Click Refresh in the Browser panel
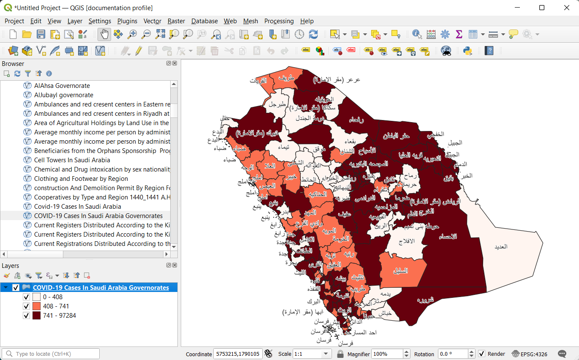 pyautogui.click(x=17, y=73)
